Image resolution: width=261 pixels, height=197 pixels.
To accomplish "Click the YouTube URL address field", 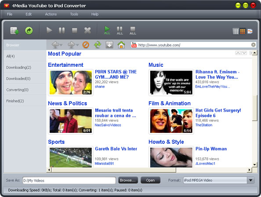I will [194, 45].
